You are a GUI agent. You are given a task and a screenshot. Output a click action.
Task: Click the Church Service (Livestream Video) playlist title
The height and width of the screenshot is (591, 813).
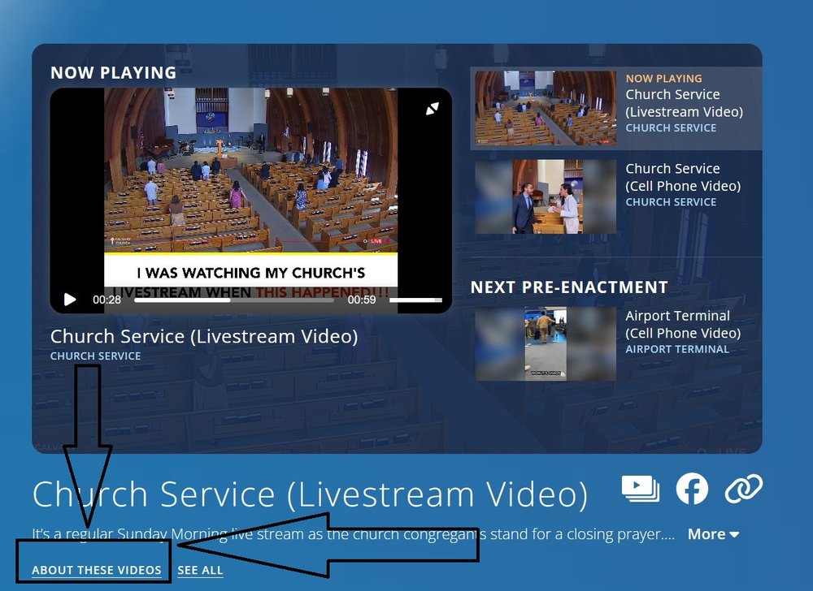(684, 103)
